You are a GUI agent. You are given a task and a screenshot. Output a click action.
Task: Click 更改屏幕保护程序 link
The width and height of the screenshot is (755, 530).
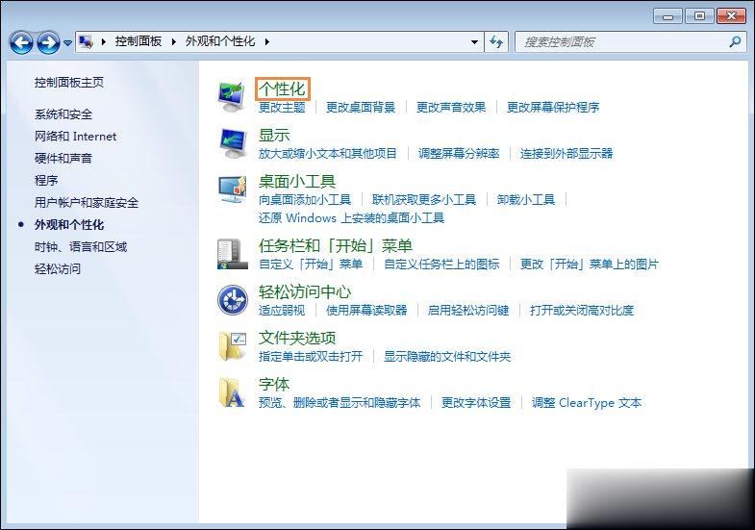tap(553, 108)
